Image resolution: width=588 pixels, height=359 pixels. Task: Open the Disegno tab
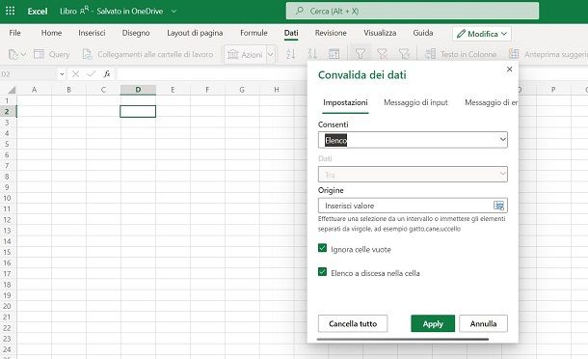click(136, 33)
